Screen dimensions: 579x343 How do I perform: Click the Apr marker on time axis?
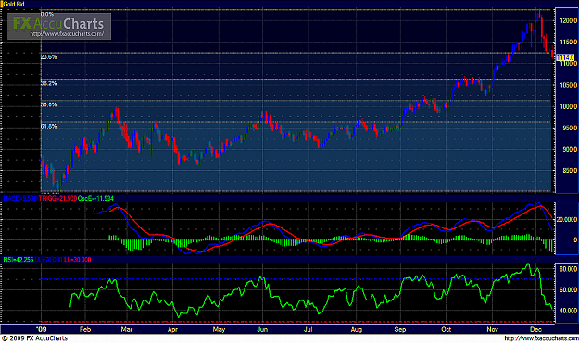click(172, 329)
